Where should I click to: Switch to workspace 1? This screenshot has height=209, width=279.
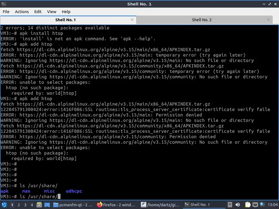12,205
